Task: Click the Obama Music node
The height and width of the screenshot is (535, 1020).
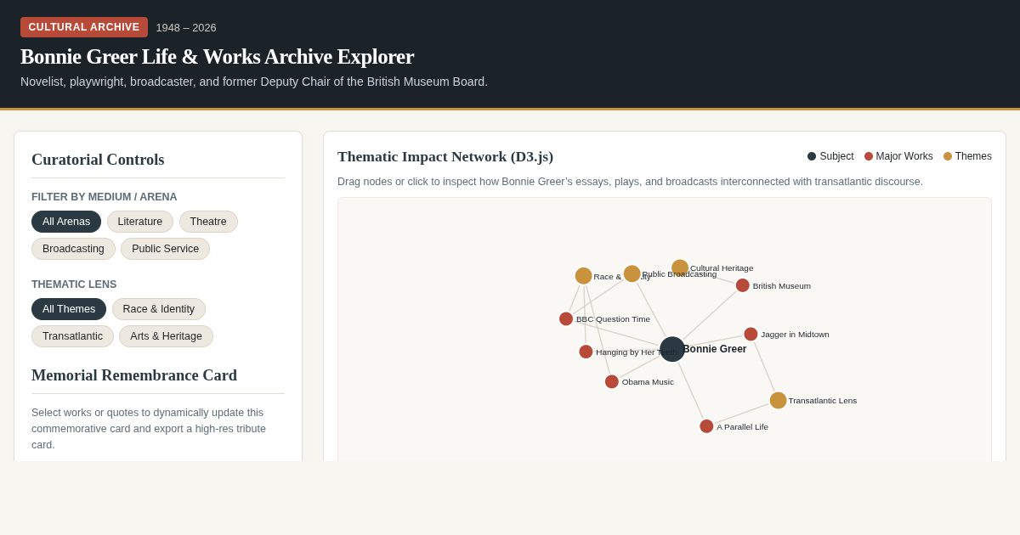Action: pos(612,381)
